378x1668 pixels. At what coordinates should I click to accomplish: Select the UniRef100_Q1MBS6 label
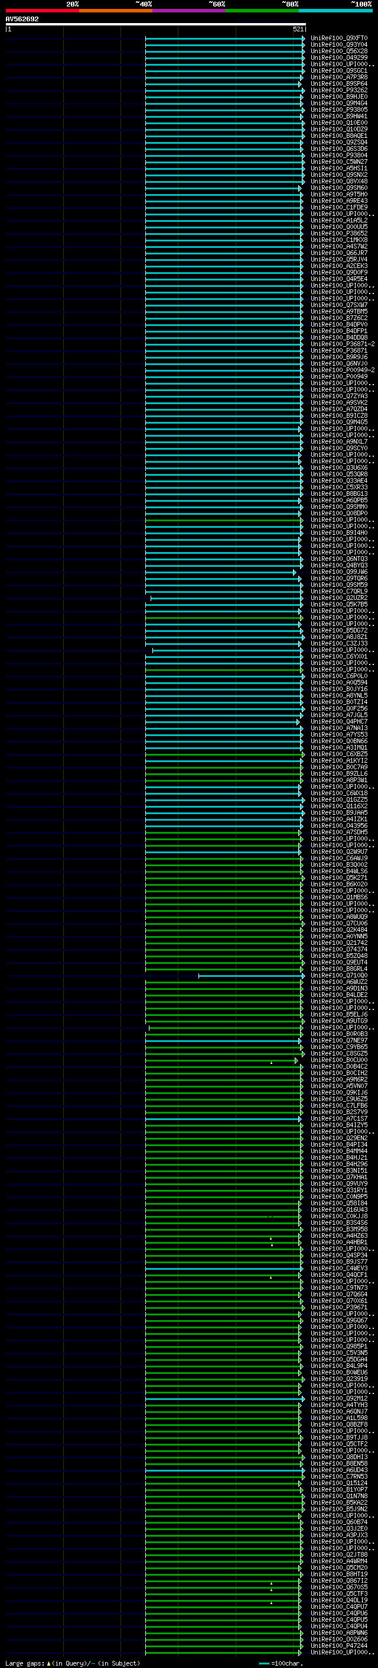[x=338, y=897]
